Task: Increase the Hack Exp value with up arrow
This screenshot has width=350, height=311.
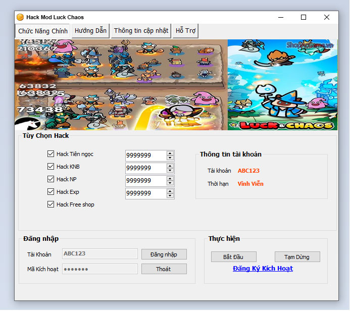Action: [170, 191]
